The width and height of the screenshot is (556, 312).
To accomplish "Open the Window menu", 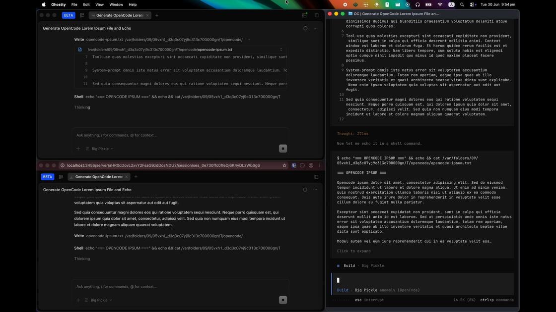I will 116,4.
